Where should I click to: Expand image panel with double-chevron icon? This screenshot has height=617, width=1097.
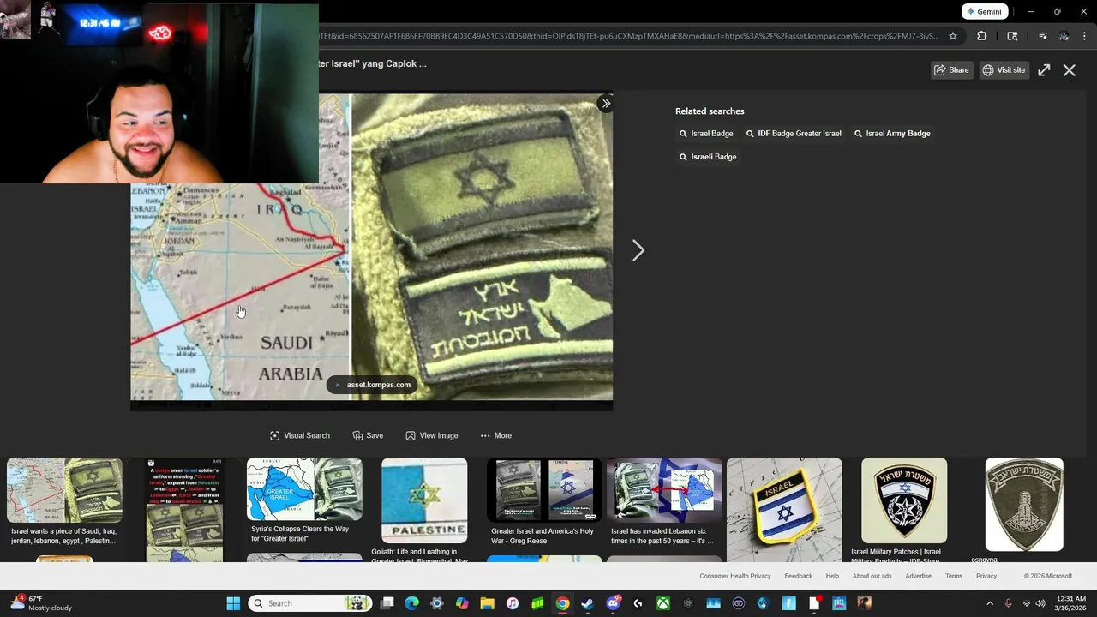click(606, 104)
